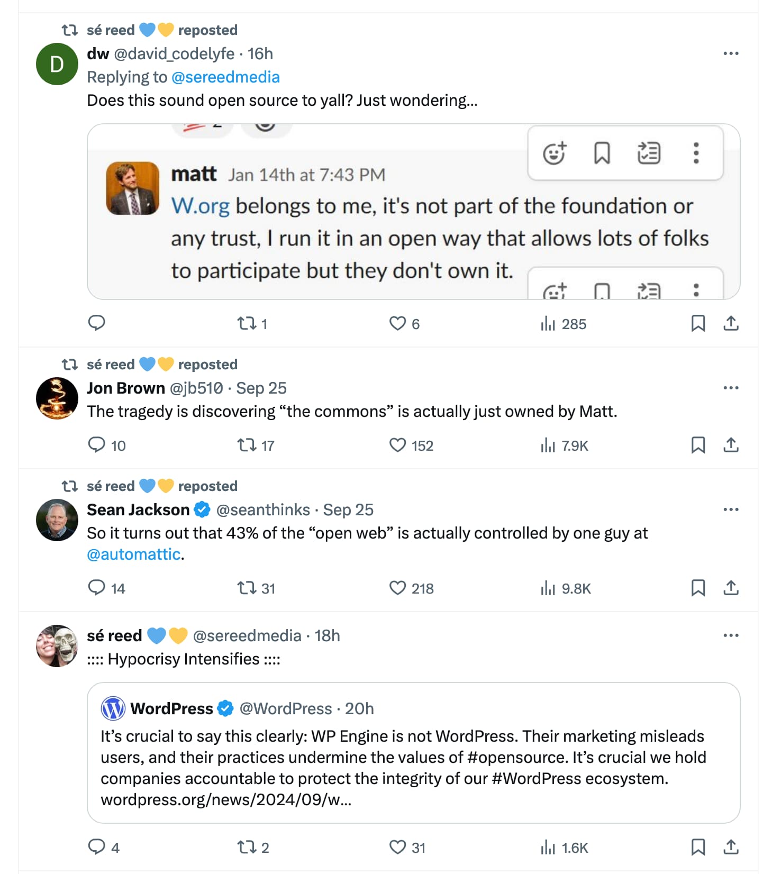This screenshot has width=781, height=874.
Task: Bookmark Jon Brown's tweet
Action: [698, 445]
